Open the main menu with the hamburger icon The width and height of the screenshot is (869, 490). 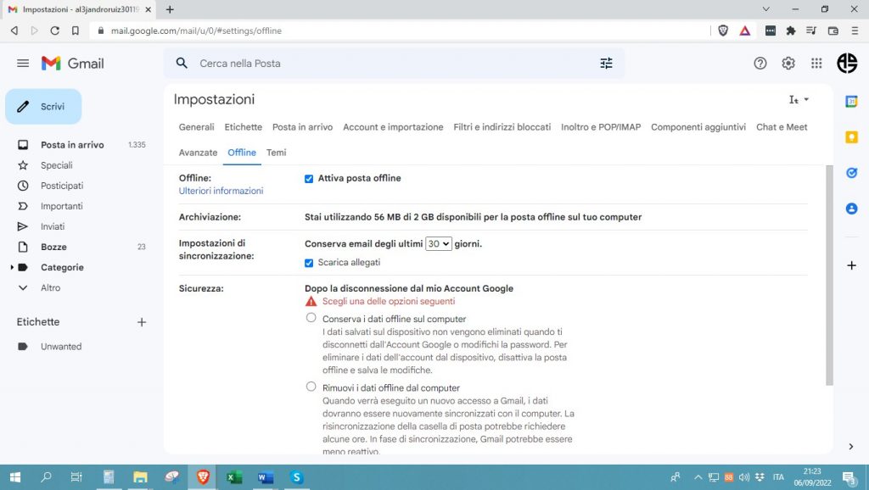[x=23, y=62]
